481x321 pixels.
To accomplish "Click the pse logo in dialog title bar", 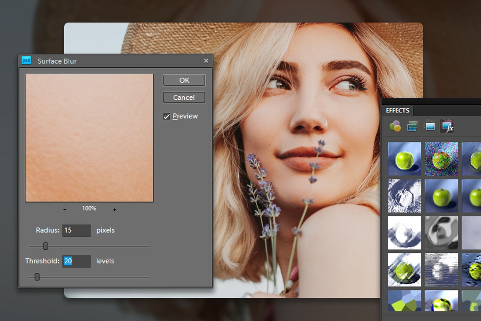I will [26, 61].
